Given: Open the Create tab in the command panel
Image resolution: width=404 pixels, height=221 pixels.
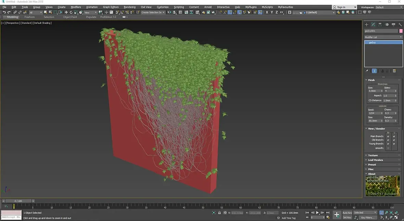Looking at the screenshot, I should pyautogui.click(x=366, y=25).
